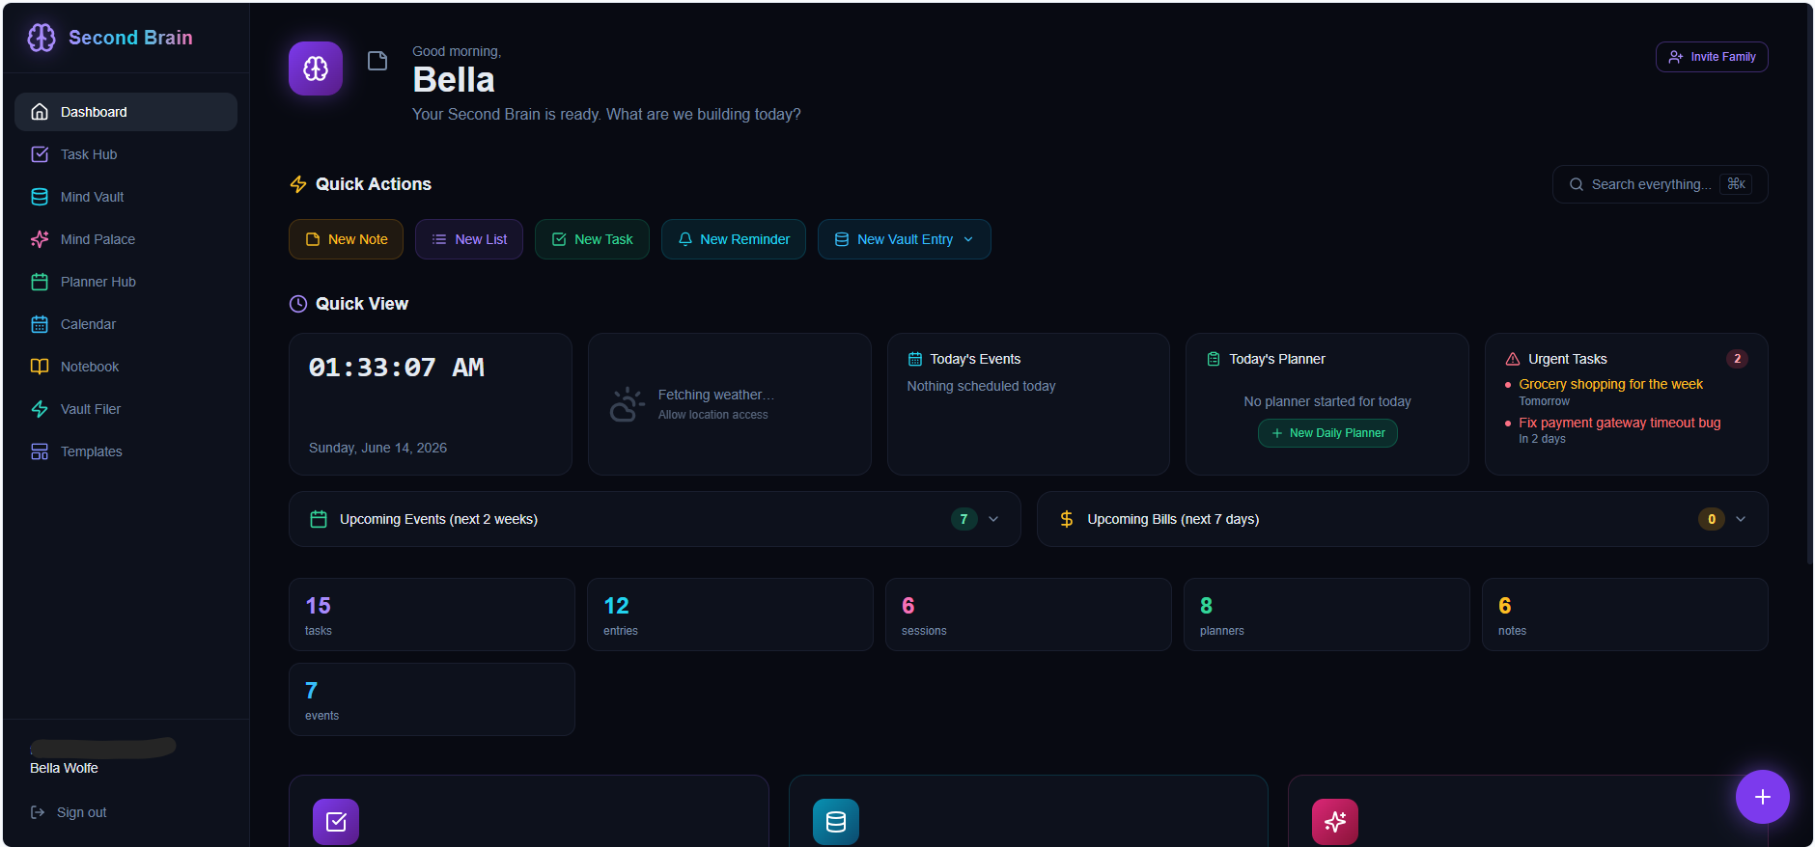Open the 8 planners stat card
The image size is (1815, 847).
[1326, 615]
